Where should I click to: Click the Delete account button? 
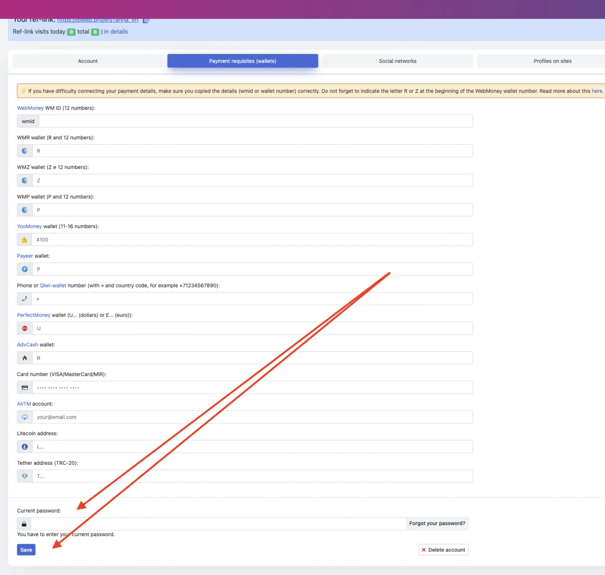point(443,550)
